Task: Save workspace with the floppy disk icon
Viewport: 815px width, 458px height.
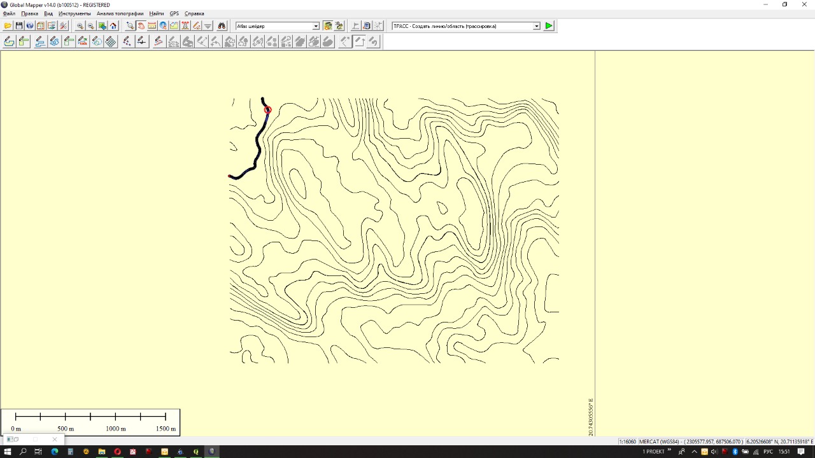Action: (19, 26)
